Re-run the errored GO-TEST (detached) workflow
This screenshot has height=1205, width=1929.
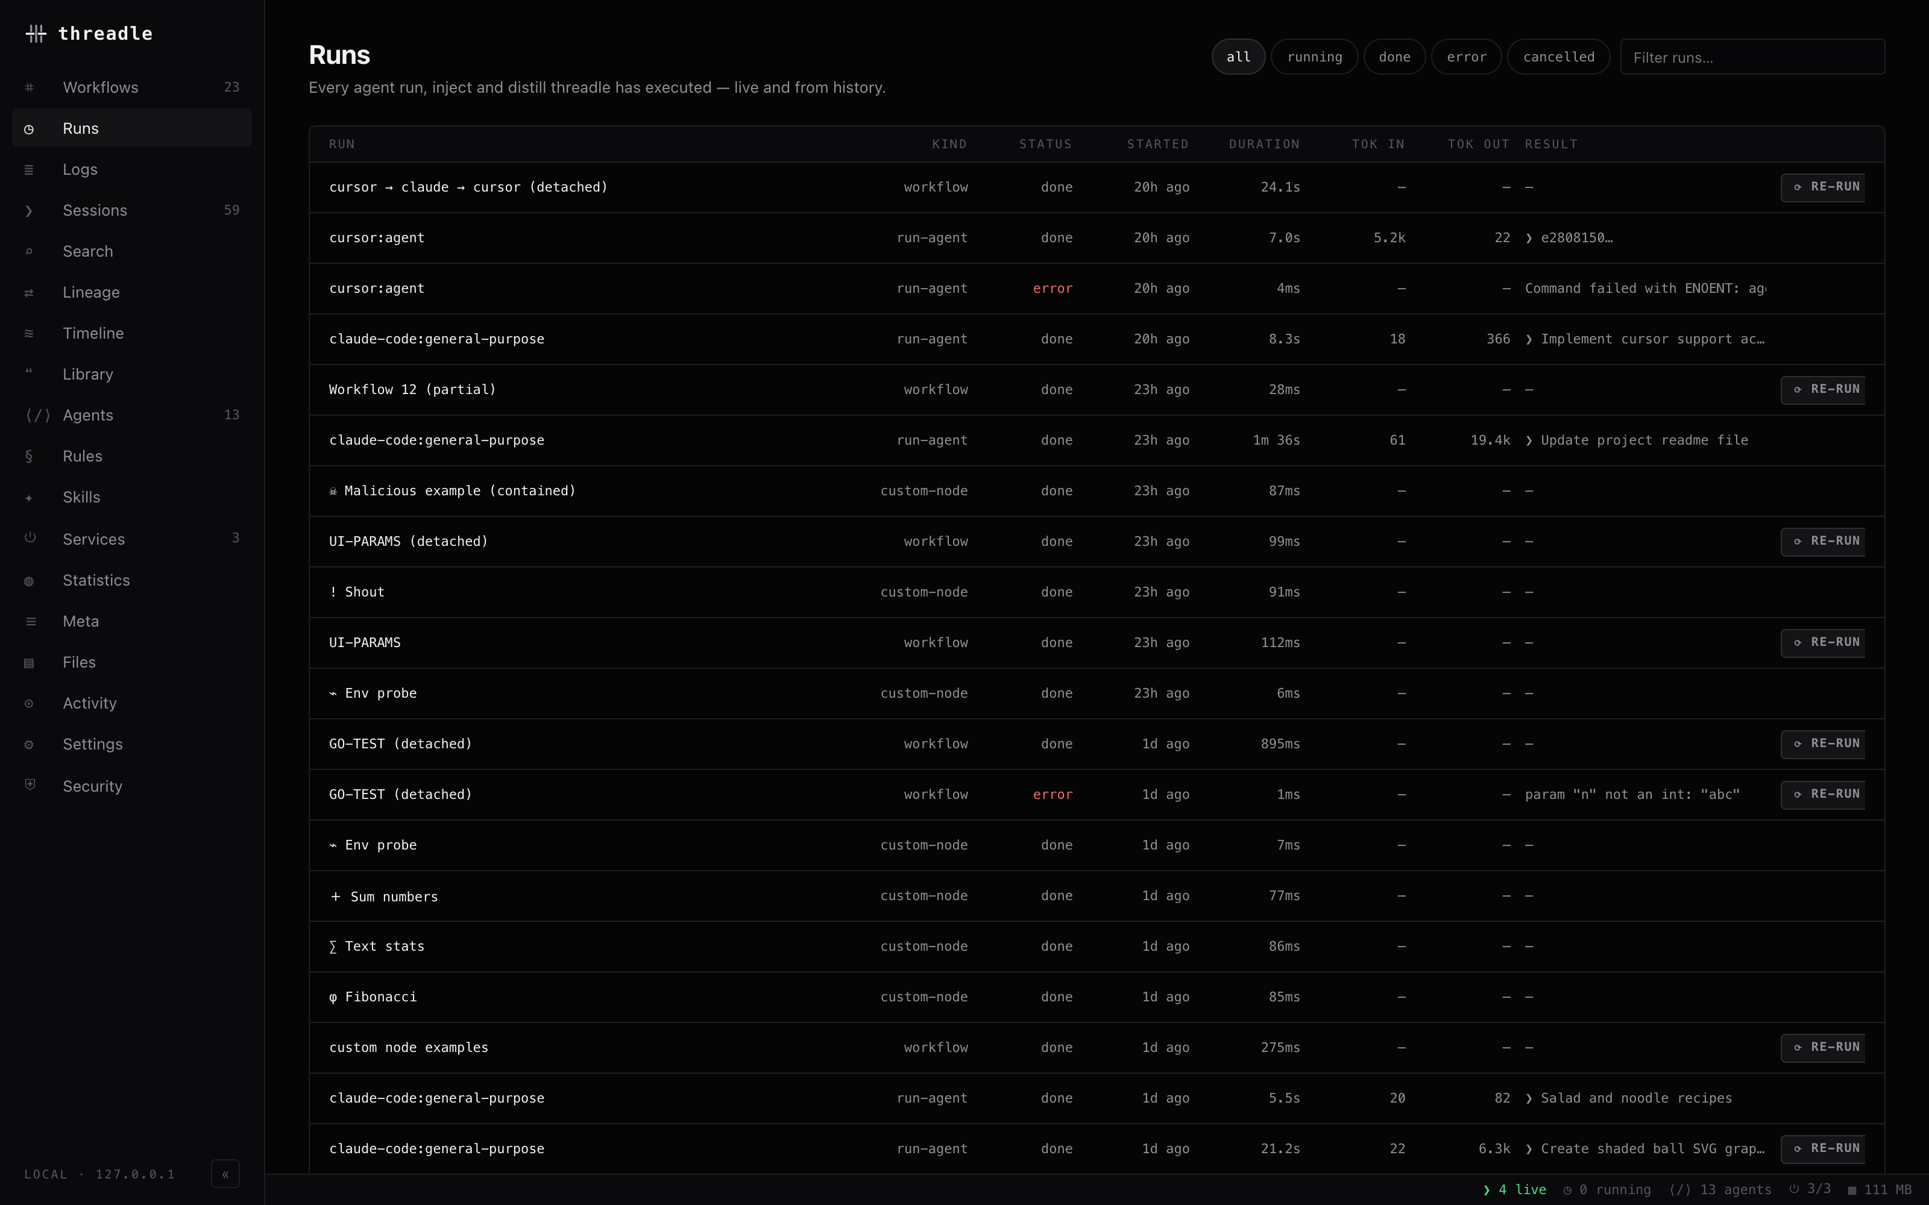(x=1824, y=795)
